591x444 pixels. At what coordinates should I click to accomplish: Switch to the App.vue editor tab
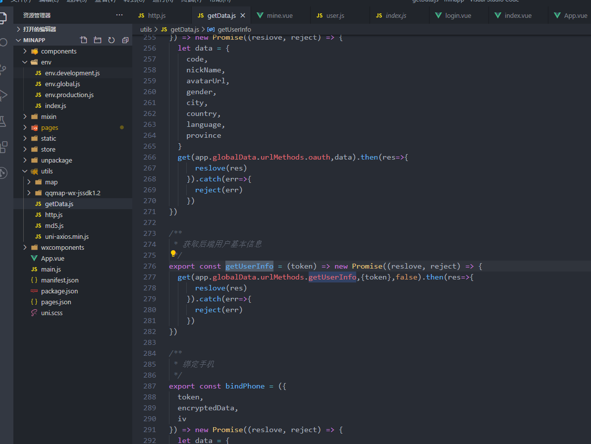(570, 15)
